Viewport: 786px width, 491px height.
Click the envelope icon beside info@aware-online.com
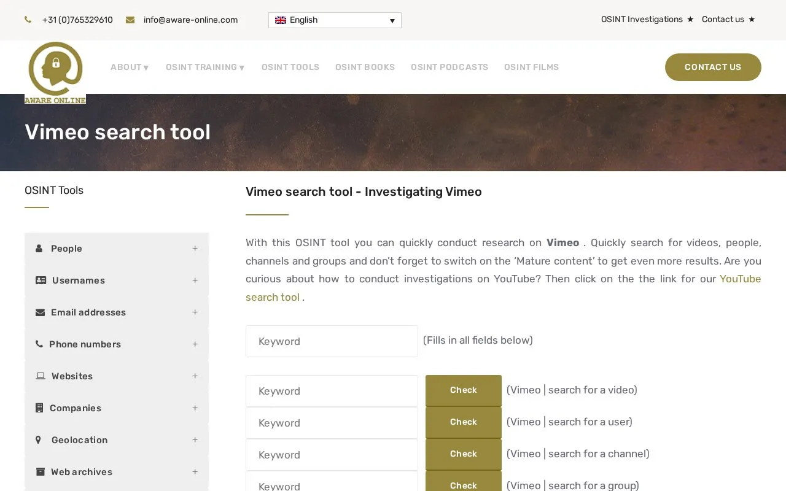130,20
